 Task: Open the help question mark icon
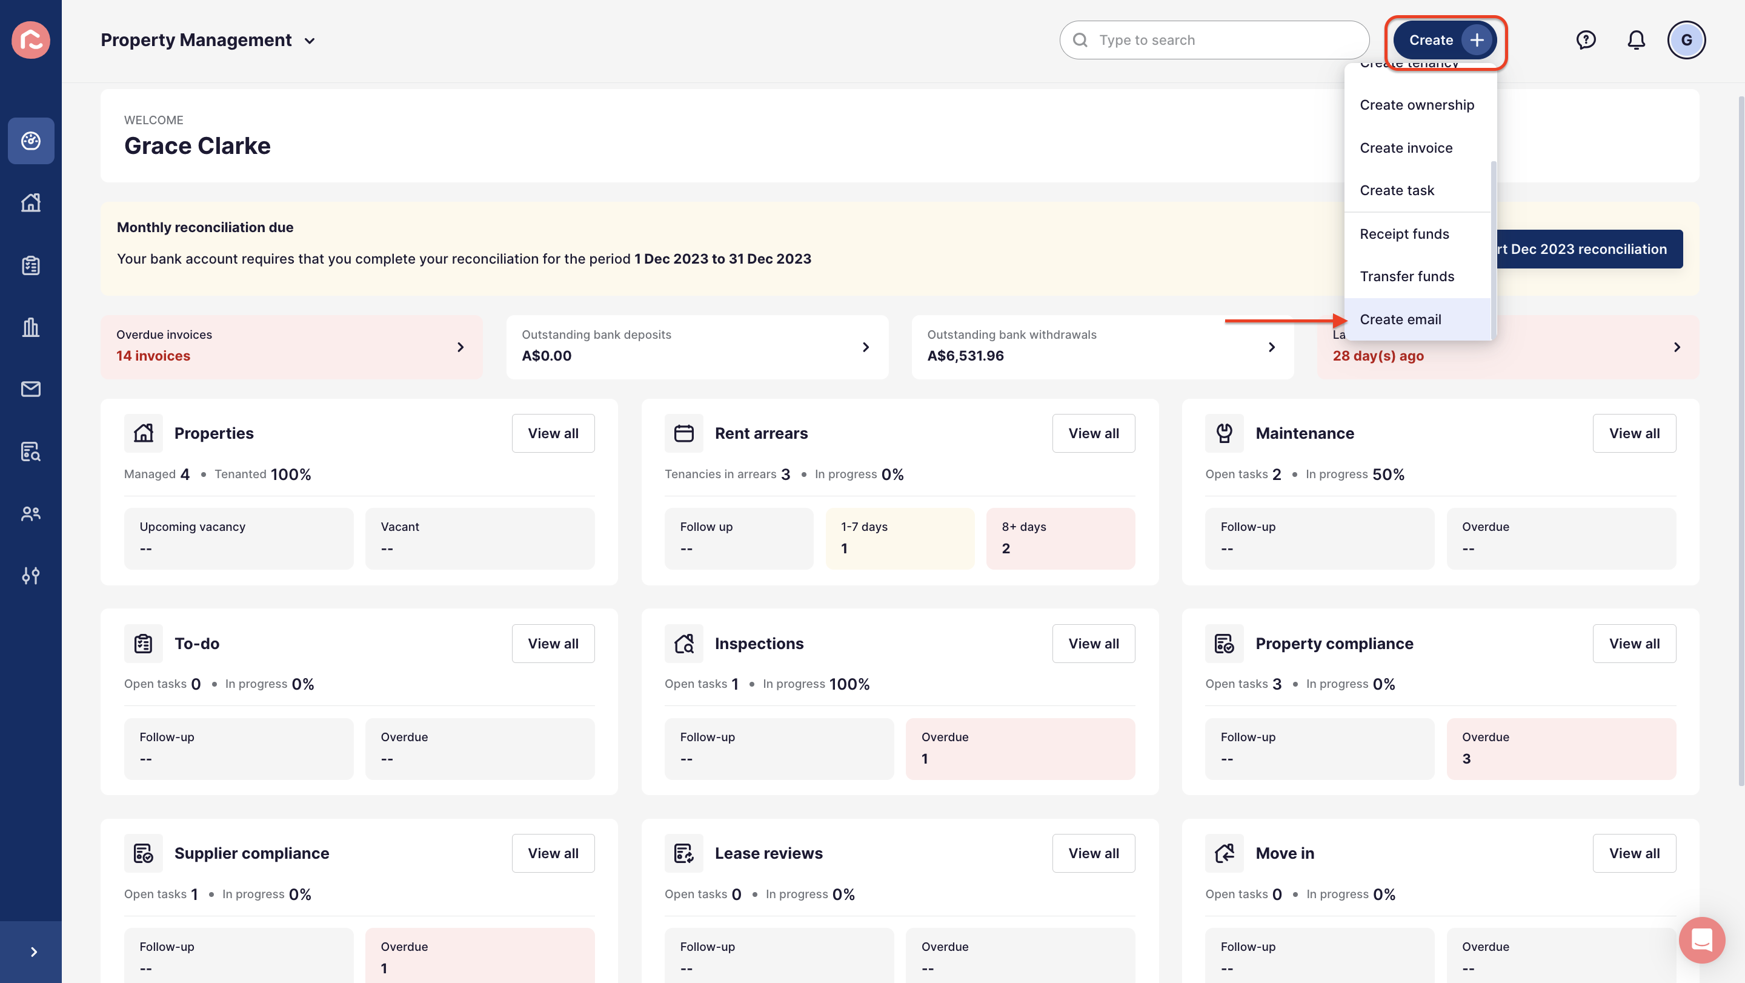(1586, 40)
